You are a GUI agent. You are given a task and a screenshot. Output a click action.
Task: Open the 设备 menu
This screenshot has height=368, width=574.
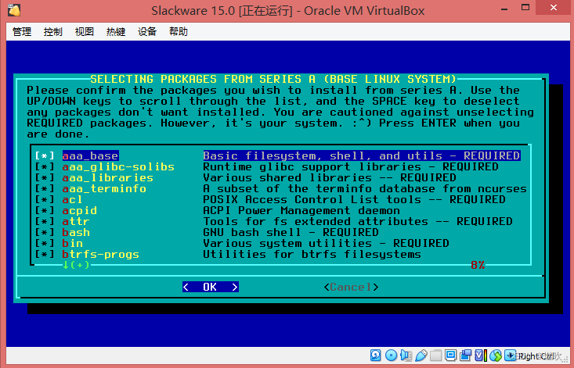tap(147, 32)
